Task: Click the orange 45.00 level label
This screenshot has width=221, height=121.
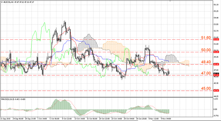Action: (x=206, y=88)
